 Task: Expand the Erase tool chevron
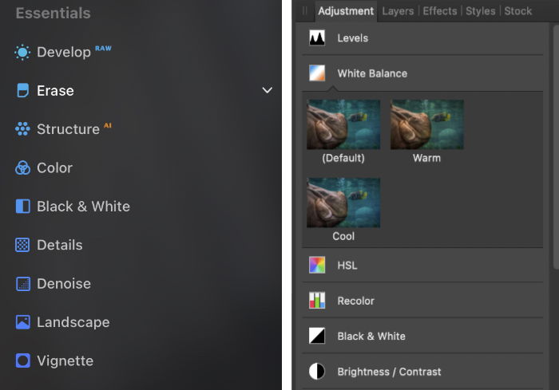tap(268, 90)
